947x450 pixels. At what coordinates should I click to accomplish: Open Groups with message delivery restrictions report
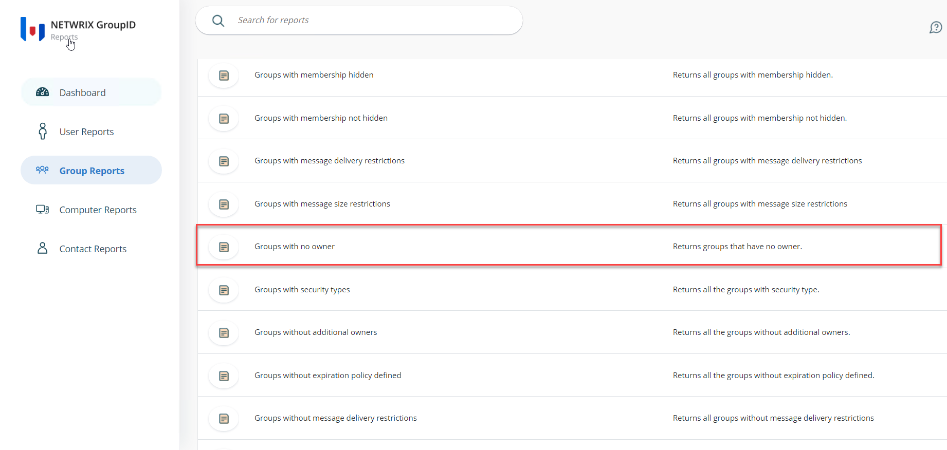click(330, 161)
